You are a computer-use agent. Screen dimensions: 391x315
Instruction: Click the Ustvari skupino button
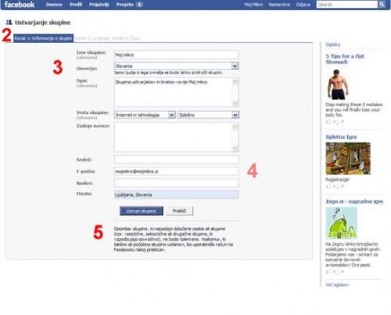[x=141, y=210]
